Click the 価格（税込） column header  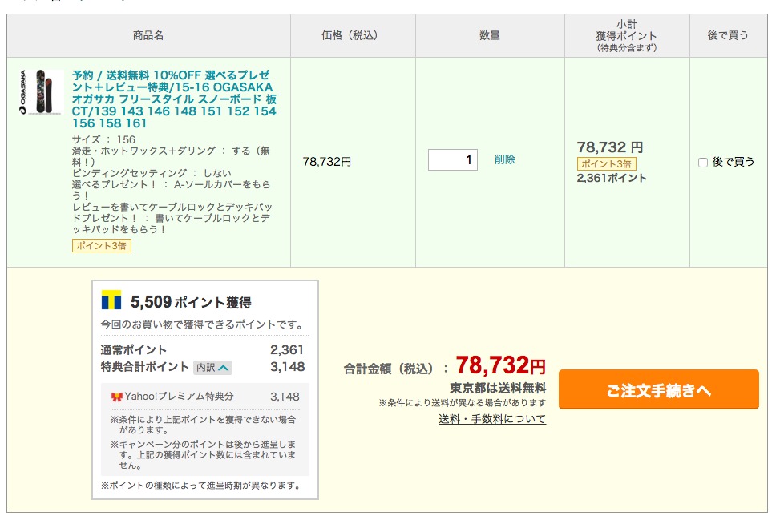click(x=353, y=35)
